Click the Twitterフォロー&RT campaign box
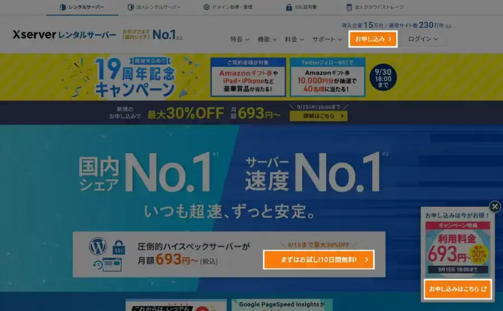The height and width of the screenshot is (311, 503). [x=327, y=77]
